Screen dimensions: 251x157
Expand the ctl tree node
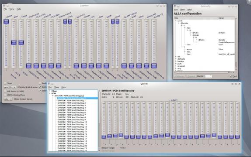[x=176, y=57]
